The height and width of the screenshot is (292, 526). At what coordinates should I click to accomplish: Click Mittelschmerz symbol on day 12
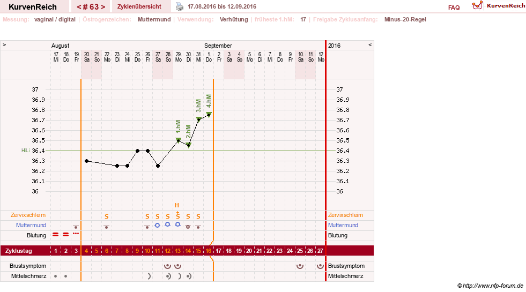[x=168, y=276]
